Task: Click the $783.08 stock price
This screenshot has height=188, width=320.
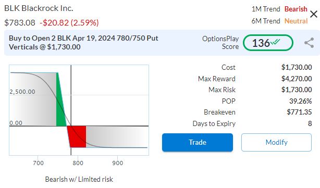Action: pos(20,22)
